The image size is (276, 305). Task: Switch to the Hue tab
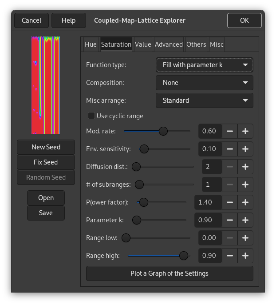(x=91, y=44)
